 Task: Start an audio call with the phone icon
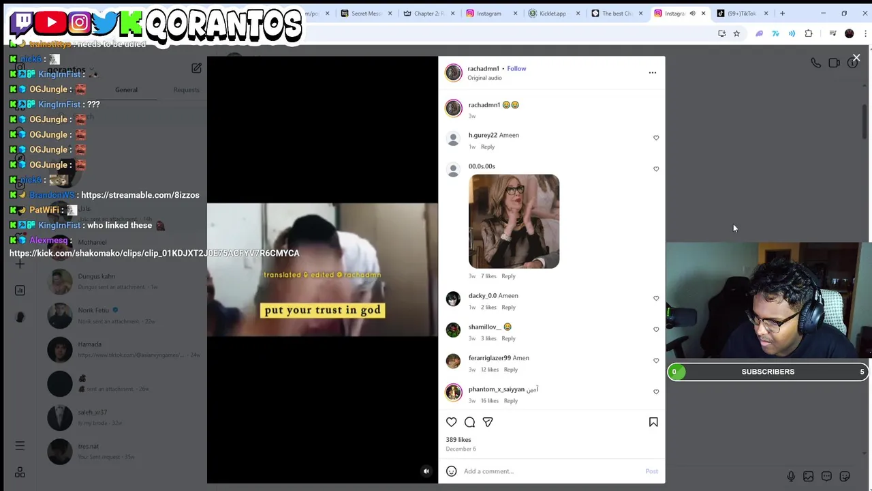pyautogui.click(x=815, y=63)
